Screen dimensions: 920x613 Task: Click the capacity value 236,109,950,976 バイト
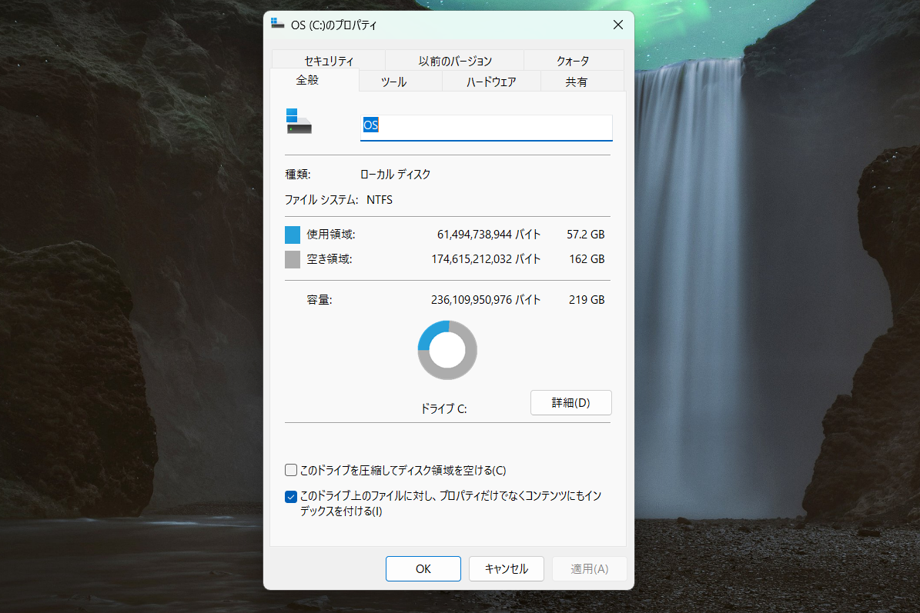click(x=486, y=299)
